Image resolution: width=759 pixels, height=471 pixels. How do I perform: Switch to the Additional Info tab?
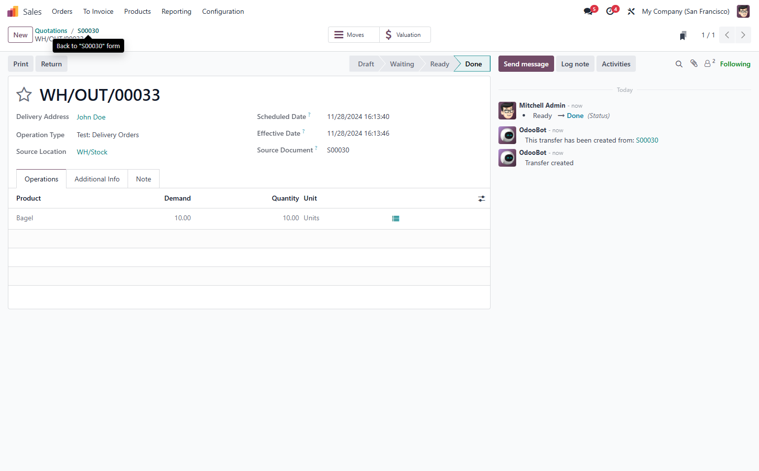click(97, 179)
